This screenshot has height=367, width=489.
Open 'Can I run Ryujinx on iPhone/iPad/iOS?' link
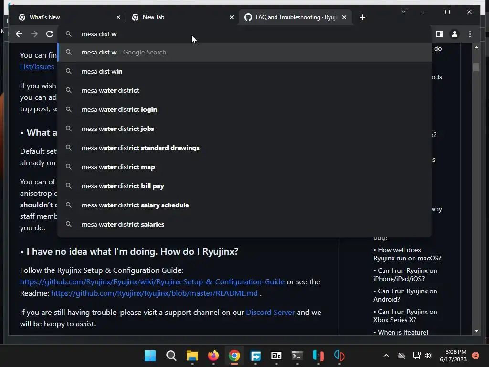pos(405,275)
